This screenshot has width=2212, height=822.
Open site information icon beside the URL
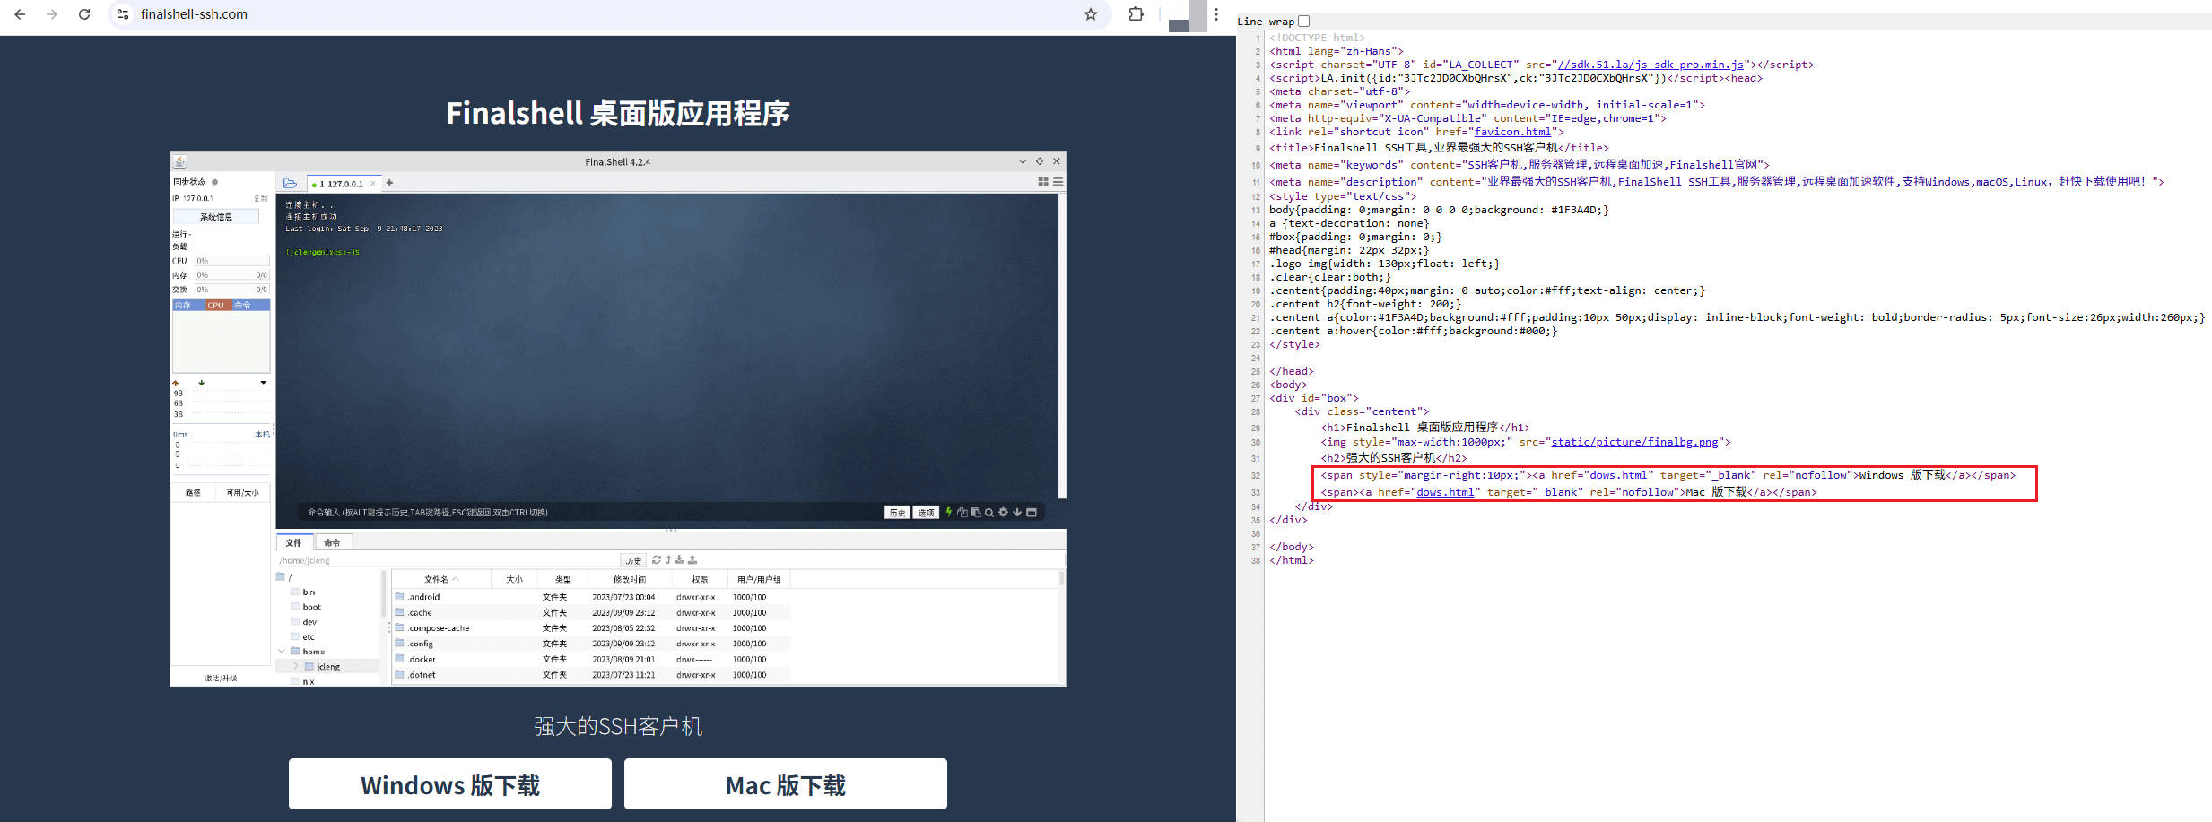123,14
